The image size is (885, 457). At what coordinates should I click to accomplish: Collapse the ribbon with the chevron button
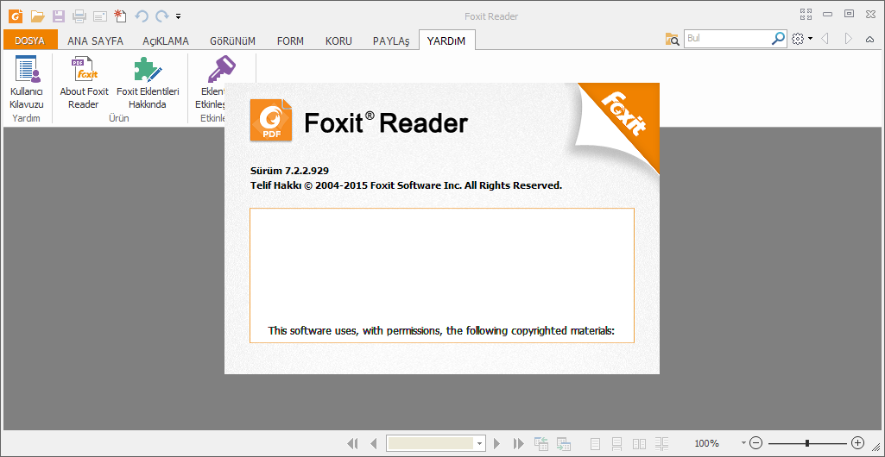(869, 39)
